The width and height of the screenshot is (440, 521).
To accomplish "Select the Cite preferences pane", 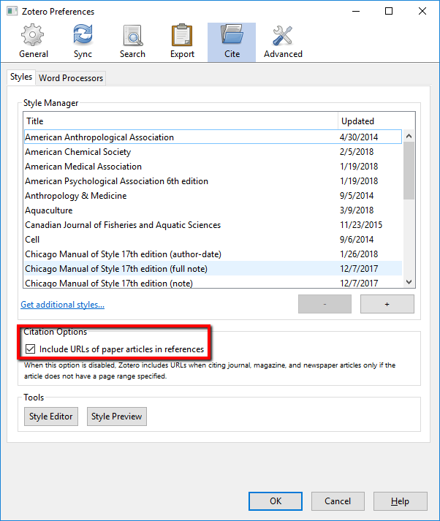I will click(x=232, y=42).
